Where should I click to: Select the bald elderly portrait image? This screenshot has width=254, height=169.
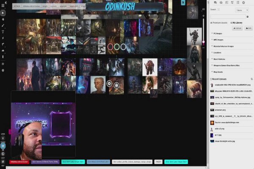pos(98,85)
